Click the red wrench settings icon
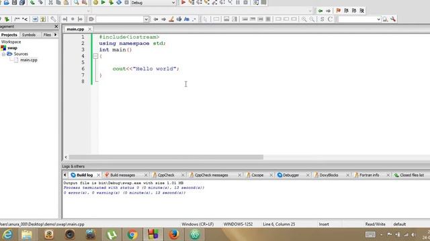Screen dimensions: 430x241 [393, 19]
